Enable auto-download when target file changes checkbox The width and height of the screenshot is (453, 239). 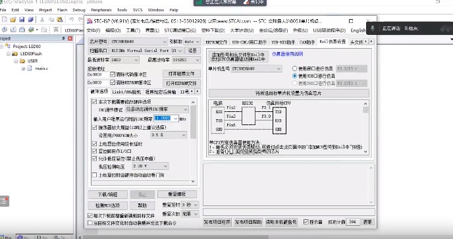point(90,223)
